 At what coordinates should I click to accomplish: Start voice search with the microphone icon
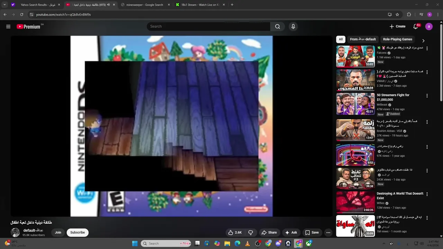tap(293, 26)
